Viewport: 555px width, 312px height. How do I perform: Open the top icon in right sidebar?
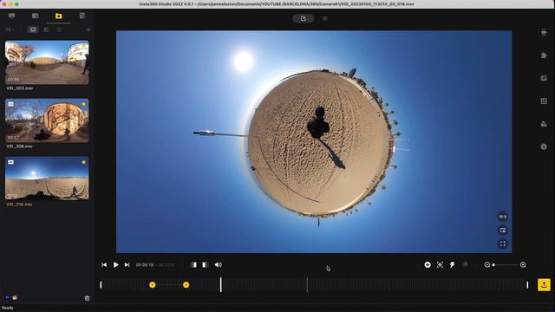click(x=544, y=32)
